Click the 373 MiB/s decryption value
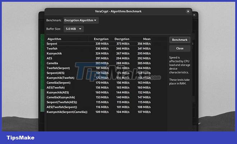 tap(123, 44)
